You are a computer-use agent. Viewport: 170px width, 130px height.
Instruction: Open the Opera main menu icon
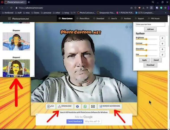tap(2, 2)
